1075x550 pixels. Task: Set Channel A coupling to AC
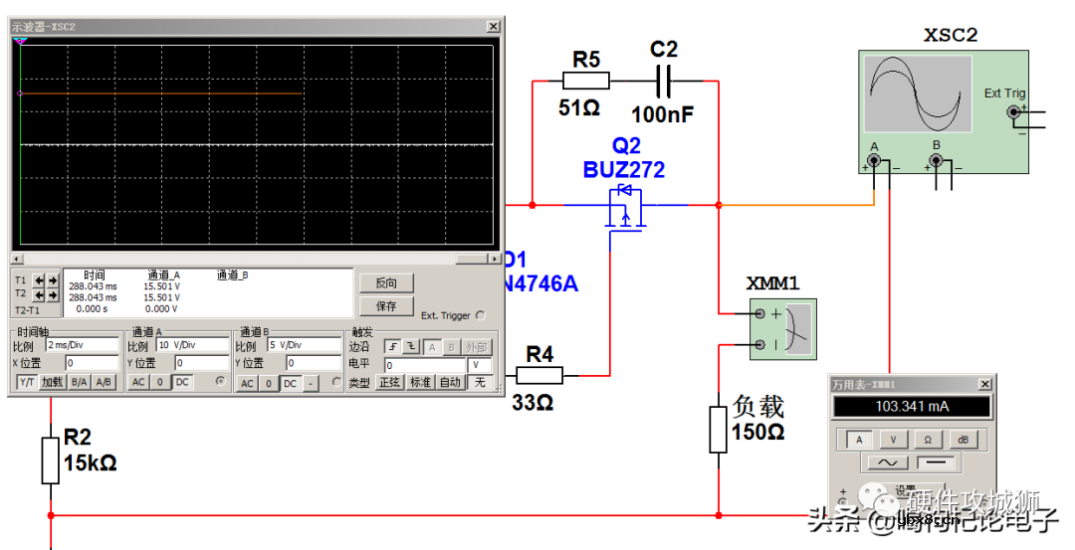[x=138, y=383]
